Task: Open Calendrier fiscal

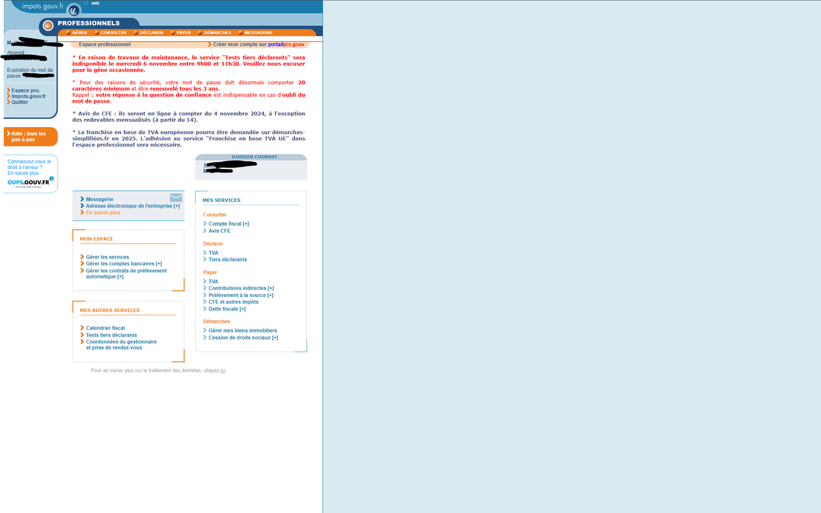Action: click(x=105, y=328)
